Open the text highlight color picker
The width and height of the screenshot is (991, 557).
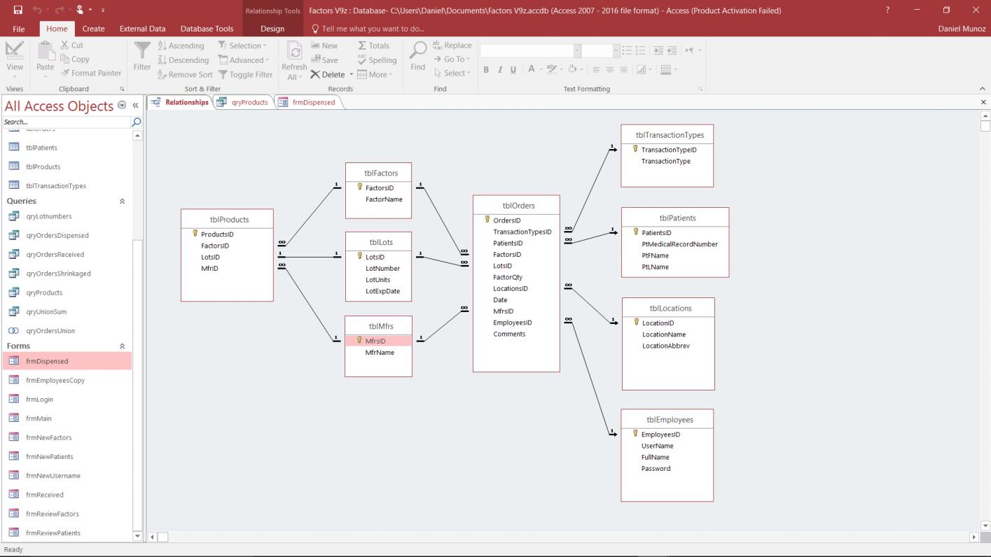tap(554, 69)
